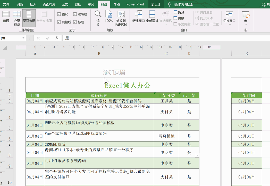The width and height of the screenshot is (270, 186).
Task: Select row 3 header
Action: 10,101
